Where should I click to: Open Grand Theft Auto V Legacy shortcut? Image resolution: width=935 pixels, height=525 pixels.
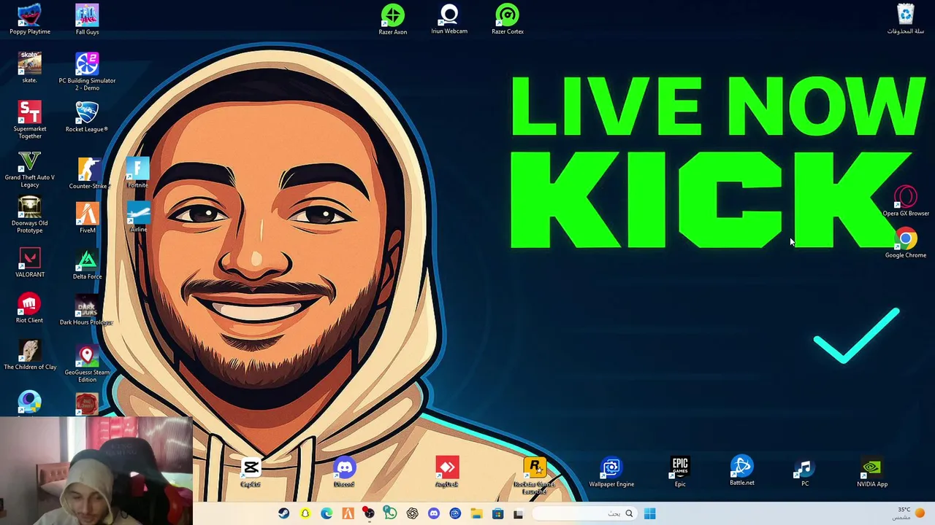(x=29, y=169)
